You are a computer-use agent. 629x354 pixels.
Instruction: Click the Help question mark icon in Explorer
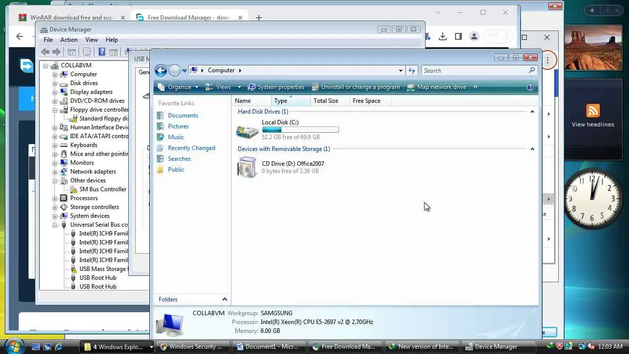click(530, 87)
